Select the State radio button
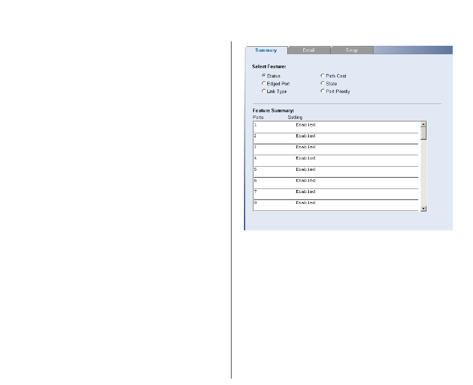This screenshot has width=473, height=385. click(x=323, y=84)
